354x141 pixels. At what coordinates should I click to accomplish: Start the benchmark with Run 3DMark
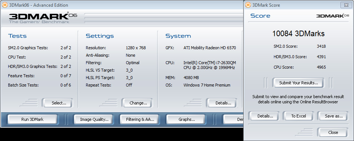pyautogui.click(x=32, y=119)
